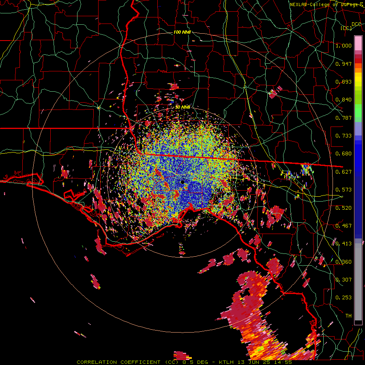Viewport: 365px width, 365px height.
Task: Click the 0.787 color scale value
Action: 344,118
